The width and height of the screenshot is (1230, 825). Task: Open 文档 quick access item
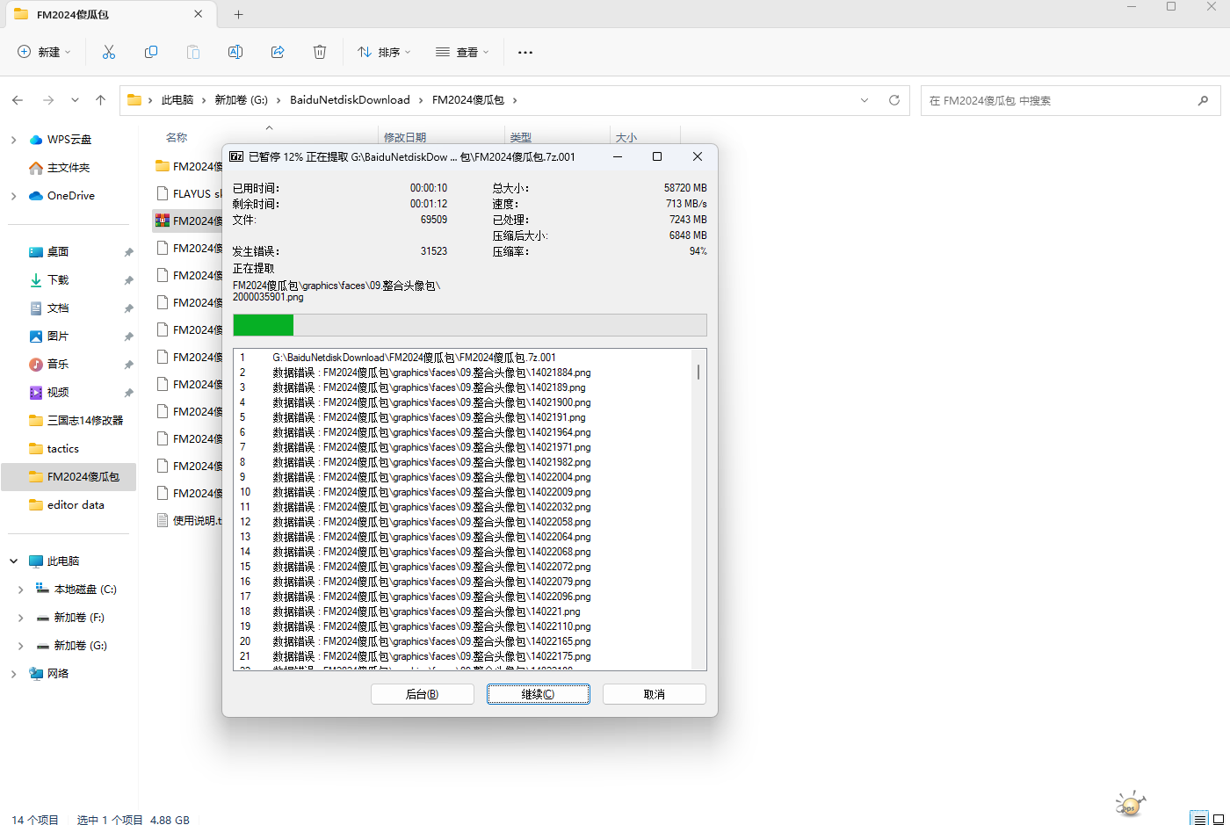tap(58, 308)
